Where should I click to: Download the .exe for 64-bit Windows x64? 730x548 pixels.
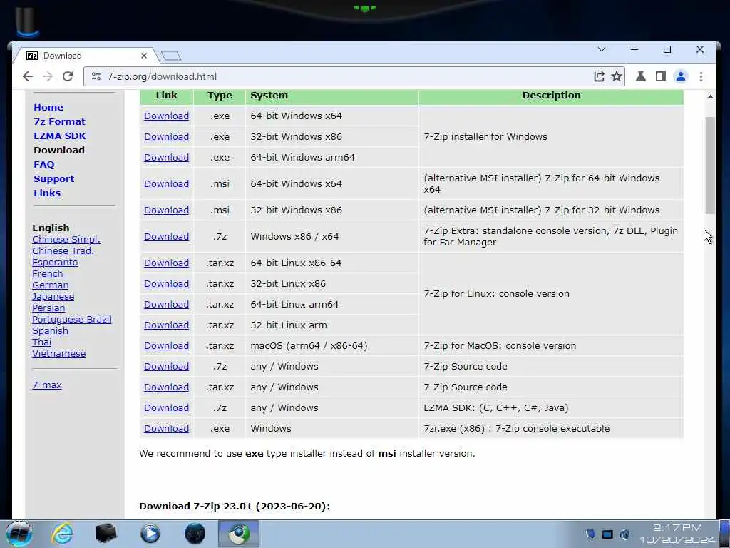(x=166, y=116)
